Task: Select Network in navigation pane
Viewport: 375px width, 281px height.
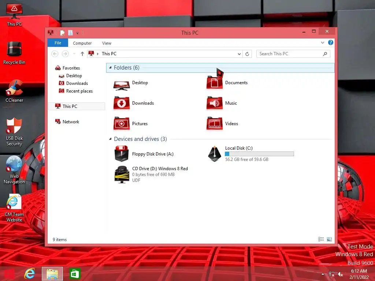Action: tap(71, 121)
